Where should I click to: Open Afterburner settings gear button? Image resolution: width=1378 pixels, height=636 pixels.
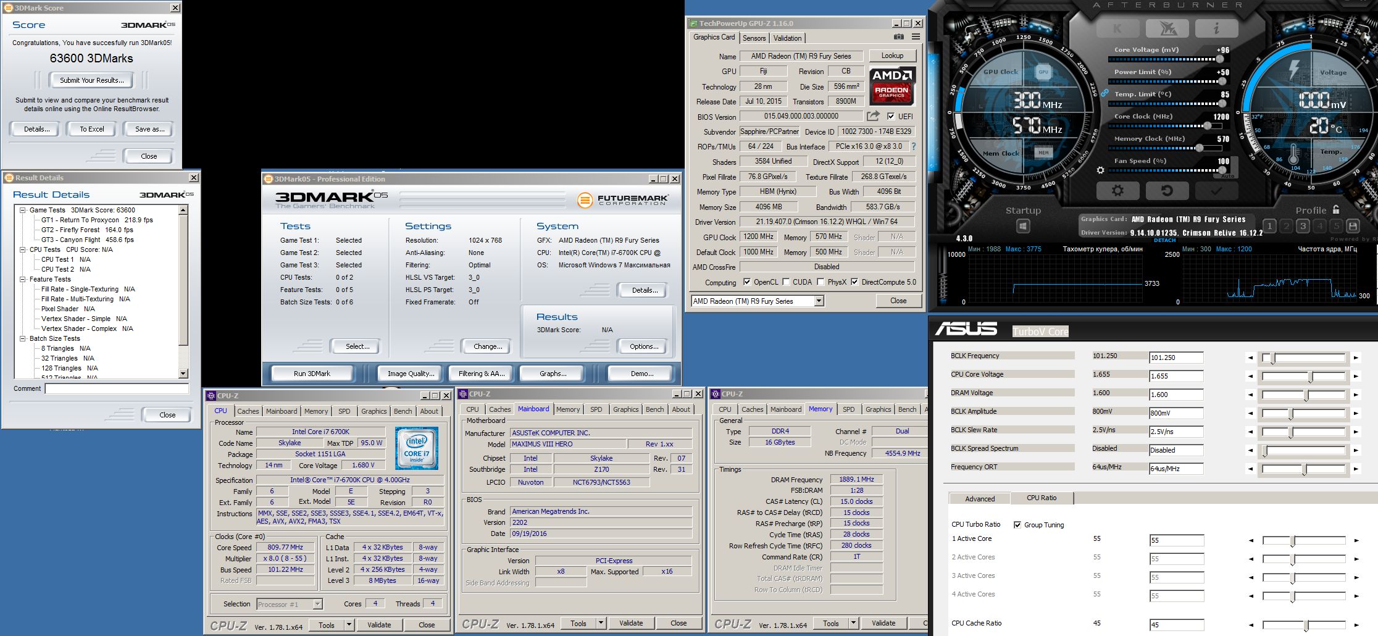pos(1117,191)
